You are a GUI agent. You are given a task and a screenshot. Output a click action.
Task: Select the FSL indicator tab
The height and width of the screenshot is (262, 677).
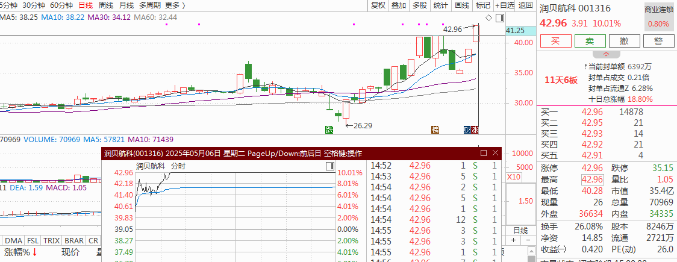point(33,241)
